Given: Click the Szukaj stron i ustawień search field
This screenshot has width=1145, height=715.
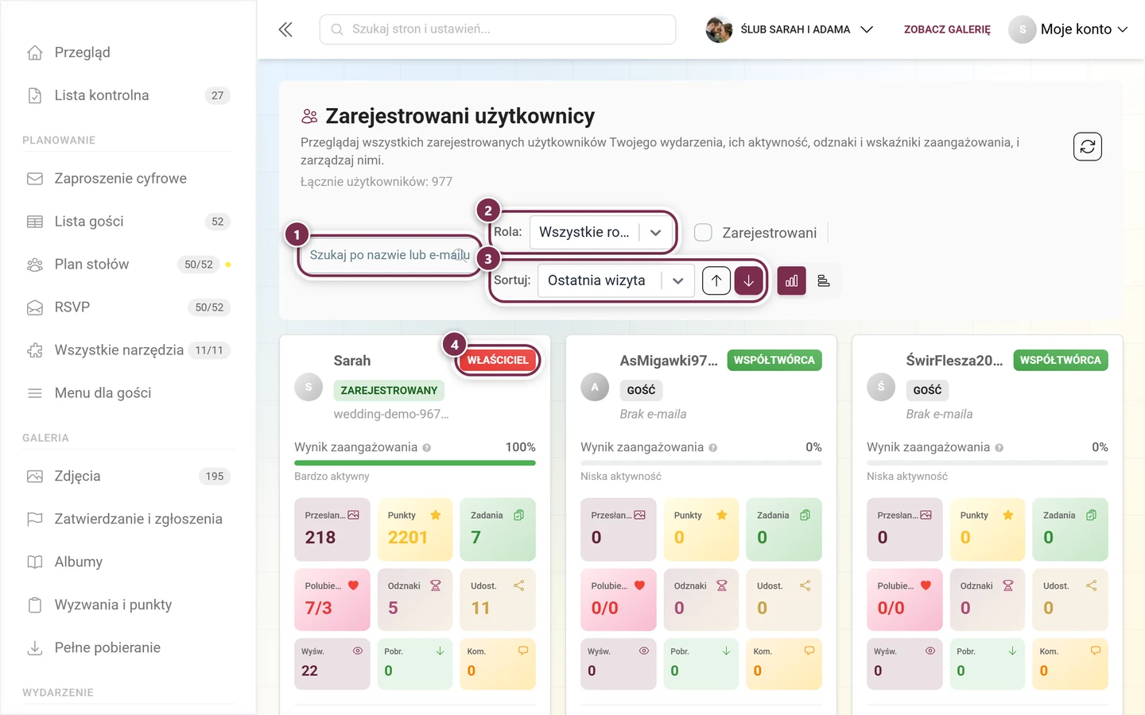Looking at the screenshot, I should coord(498,29).
